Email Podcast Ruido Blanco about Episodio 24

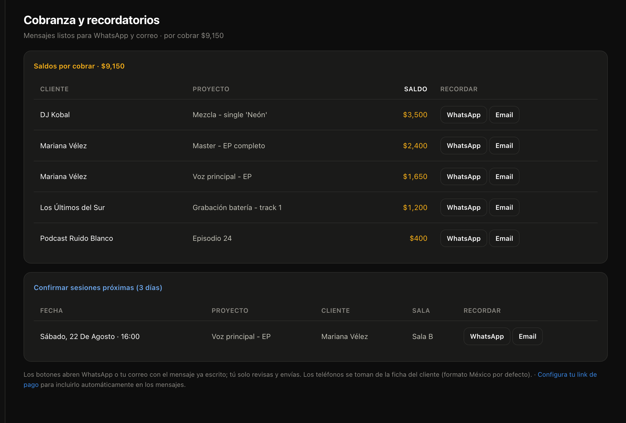point(504,238)
